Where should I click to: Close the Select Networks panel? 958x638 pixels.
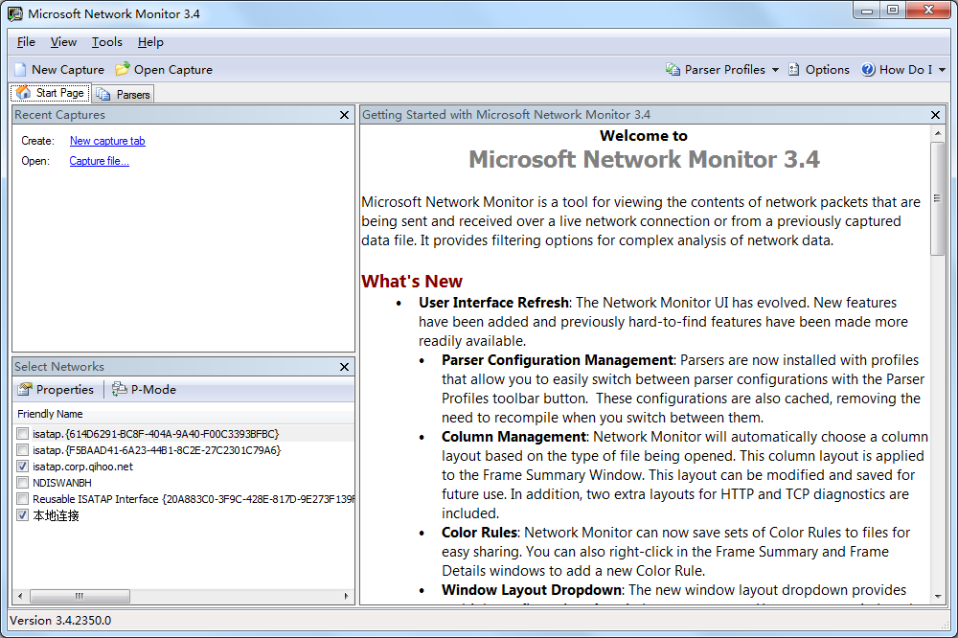(344, 367)
